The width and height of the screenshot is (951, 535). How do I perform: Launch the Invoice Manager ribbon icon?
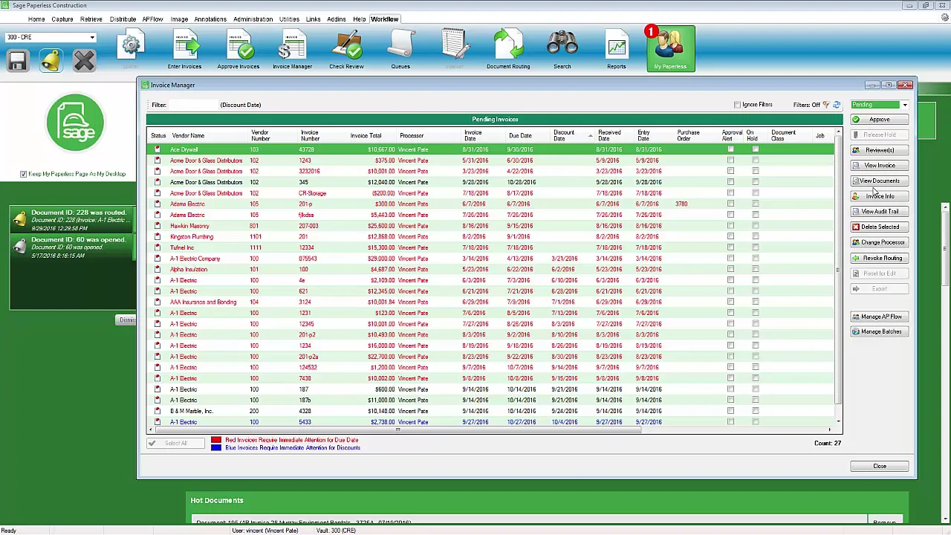click(x=292, y=50)
